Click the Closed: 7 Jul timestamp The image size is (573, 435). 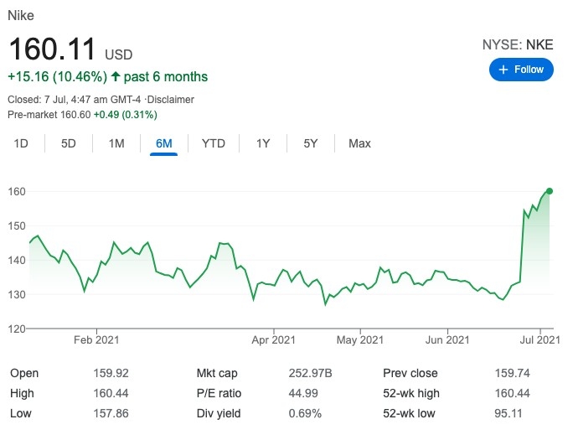[x=75, y=100]
